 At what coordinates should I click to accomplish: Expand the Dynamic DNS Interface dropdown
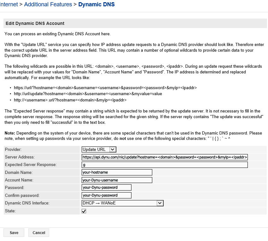click(123, 203)
